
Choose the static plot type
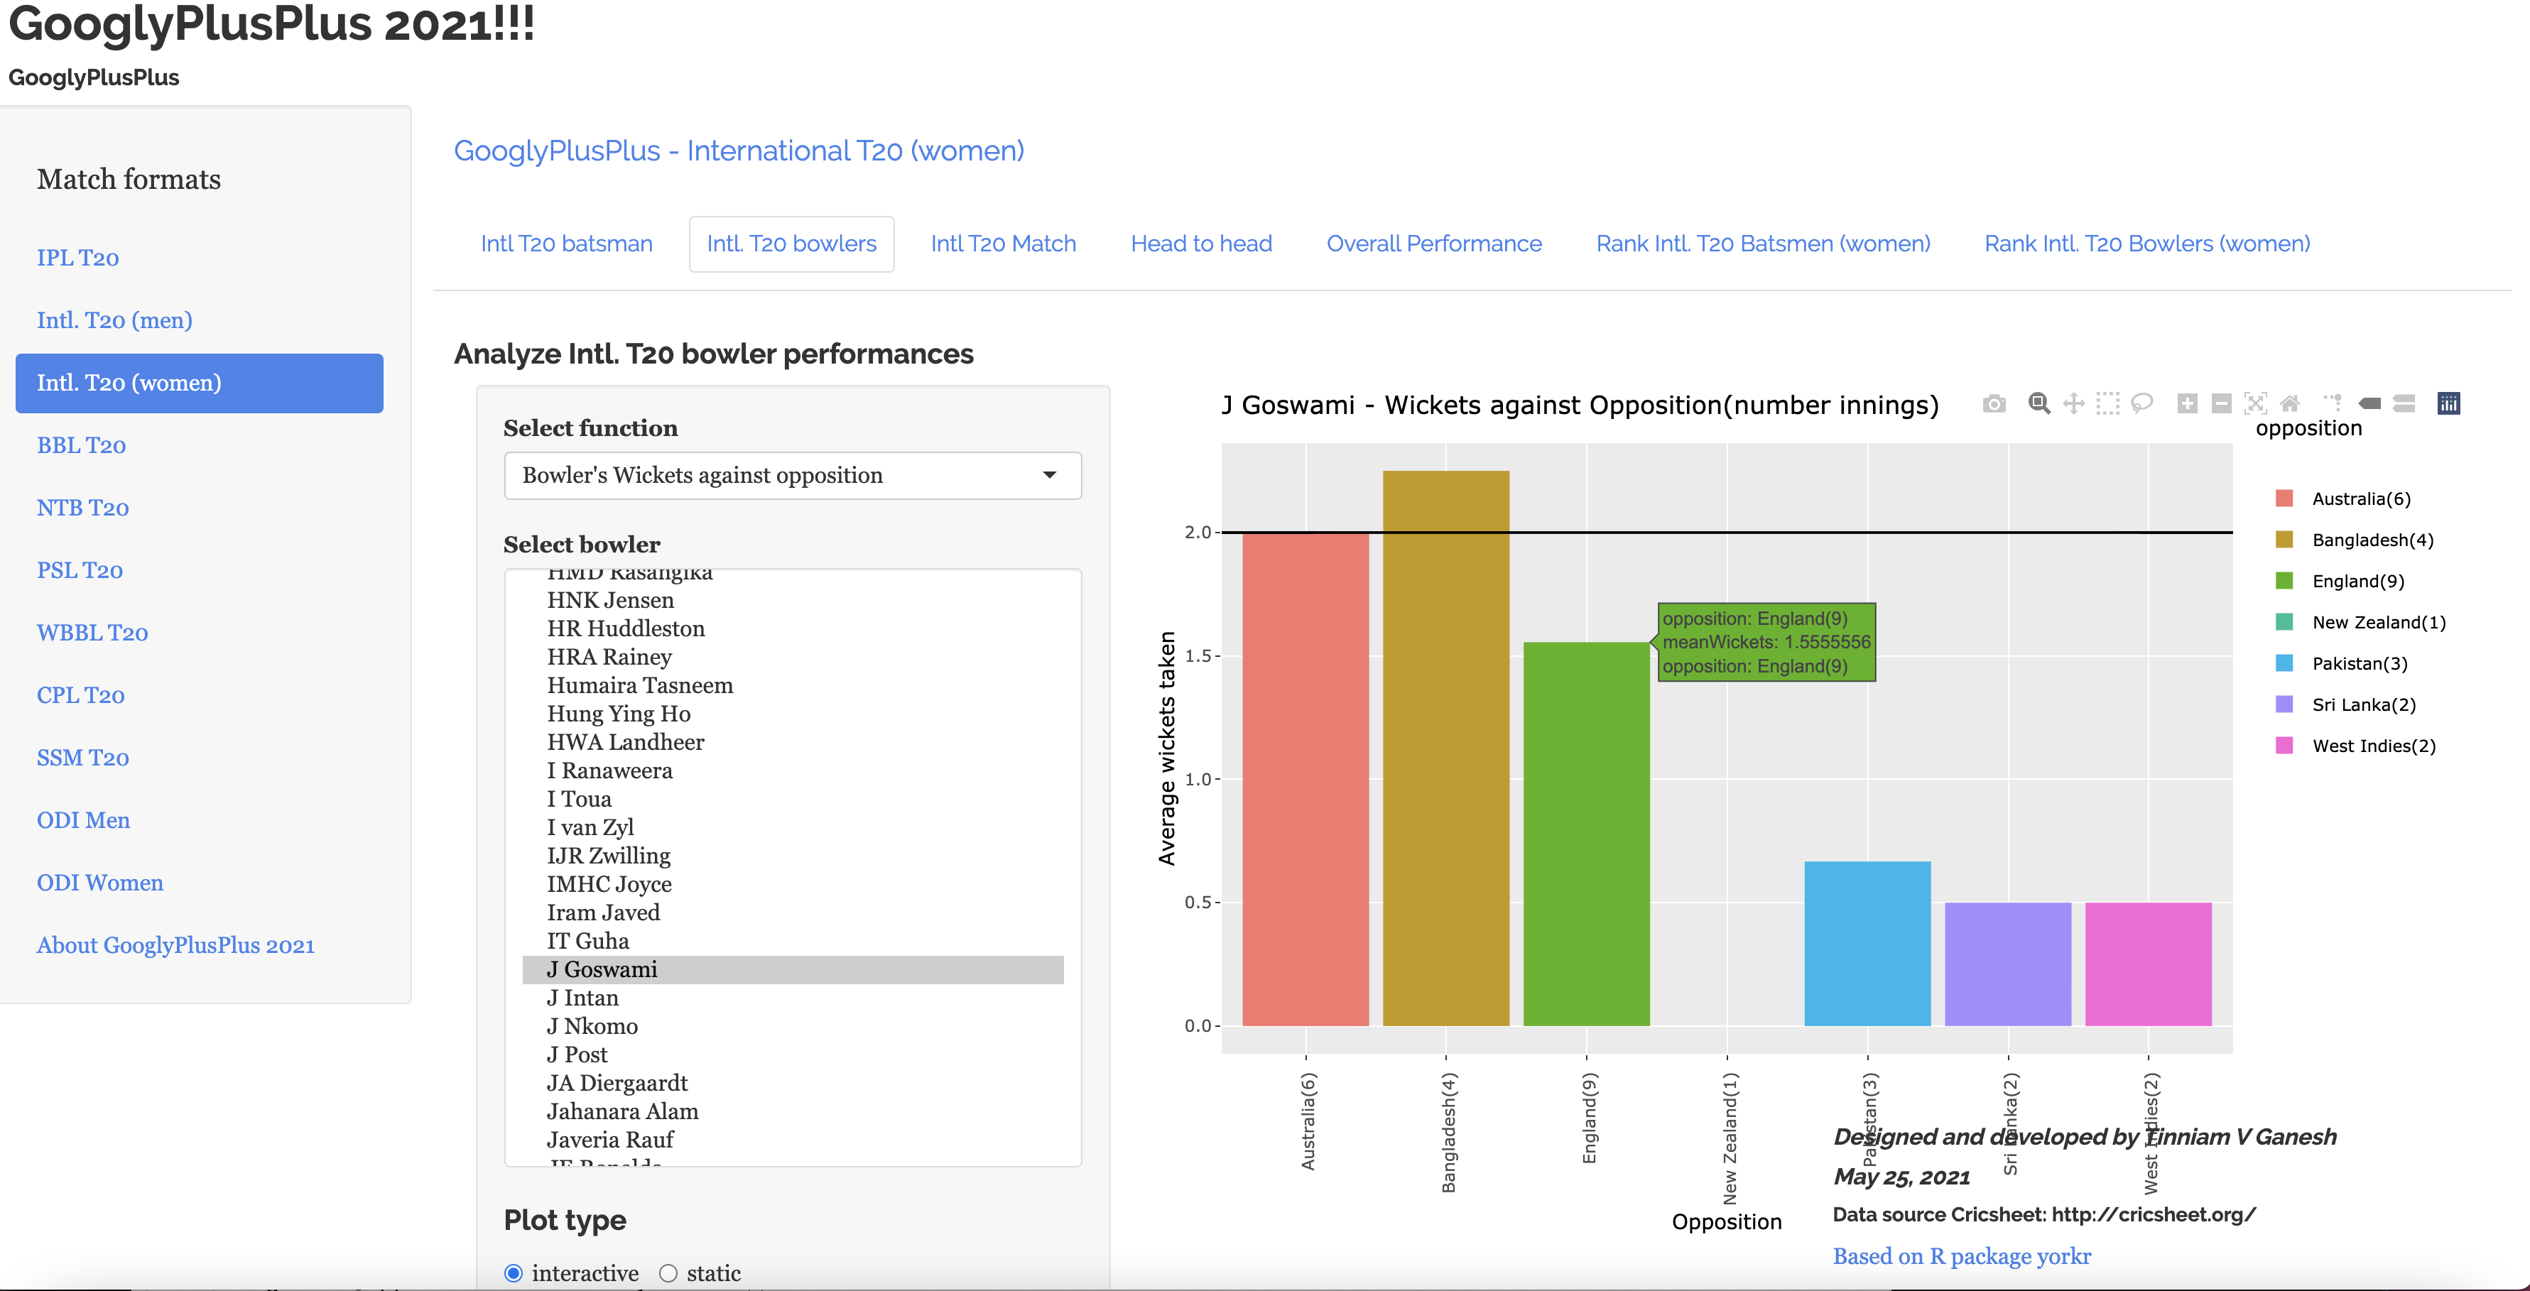pos(669,1273)
